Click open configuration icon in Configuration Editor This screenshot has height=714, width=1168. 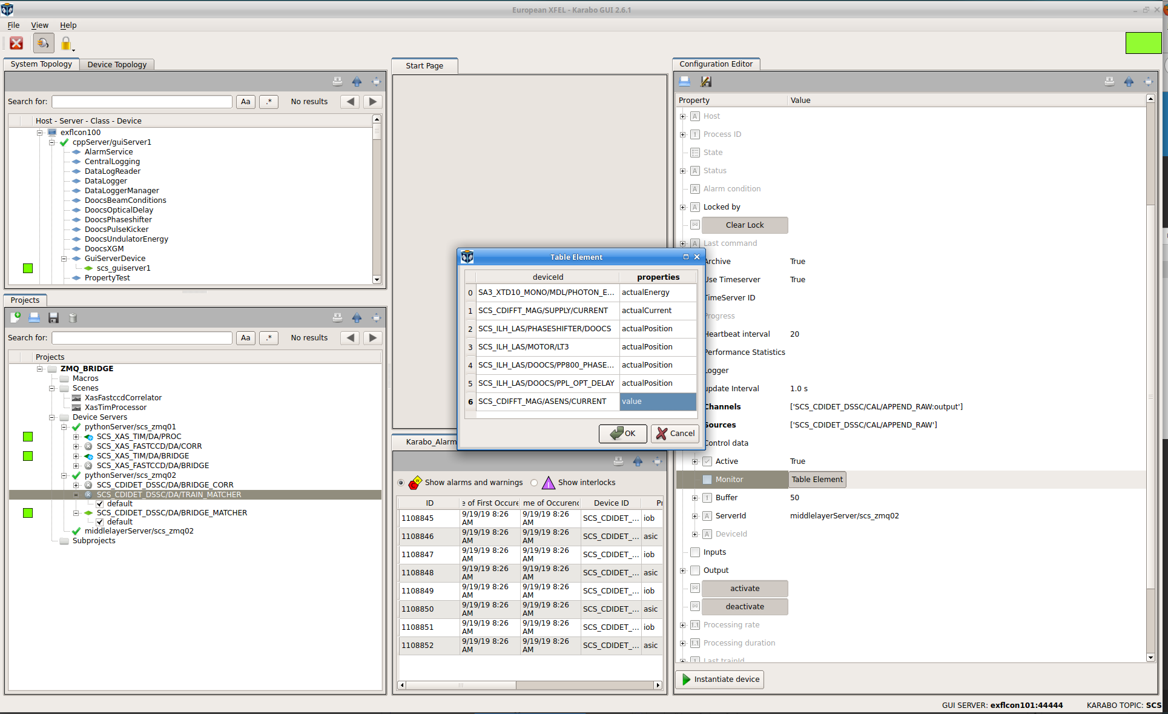[x=685, y=81]
